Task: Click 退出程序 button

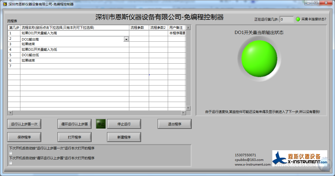Action: 175,124
